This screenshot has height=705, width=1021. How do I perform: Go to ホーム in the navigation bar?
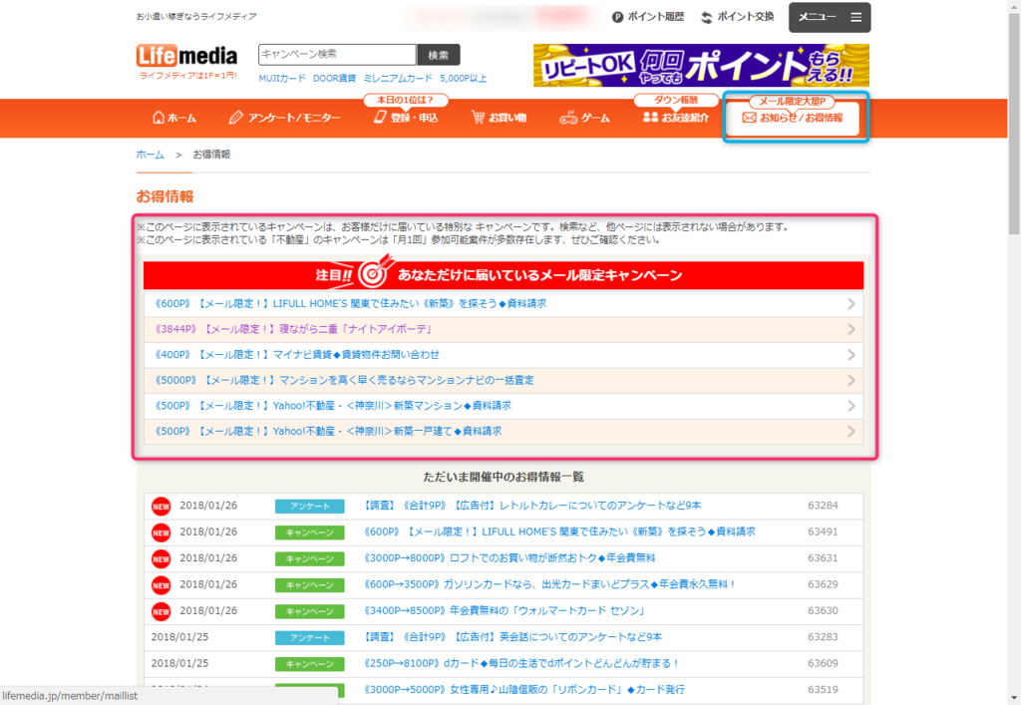click(173, 118)
